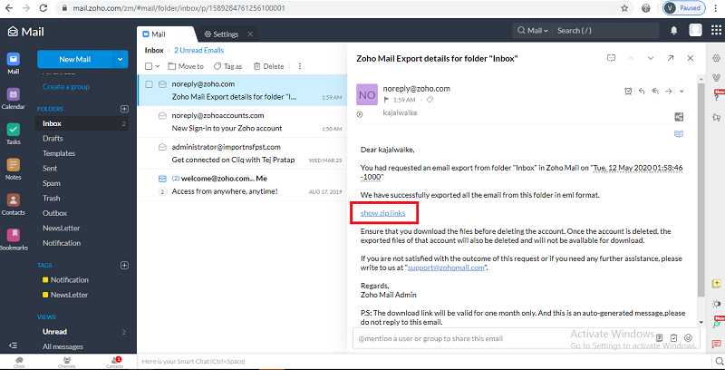Open email in new window icon
Image resolution: width=725 pixels, height=370 pixels.
(x=671, y=58)
